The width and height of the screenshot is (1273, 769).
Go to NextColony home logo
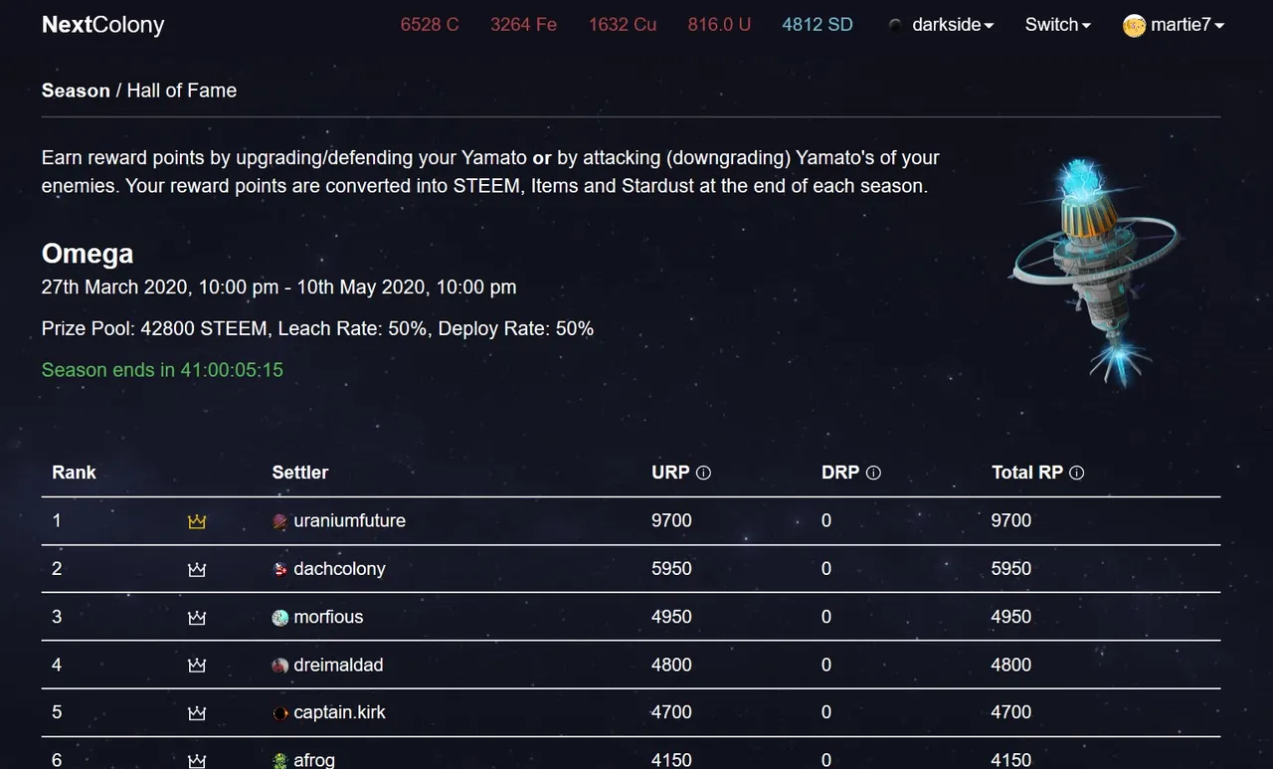[x=103, y=25]
